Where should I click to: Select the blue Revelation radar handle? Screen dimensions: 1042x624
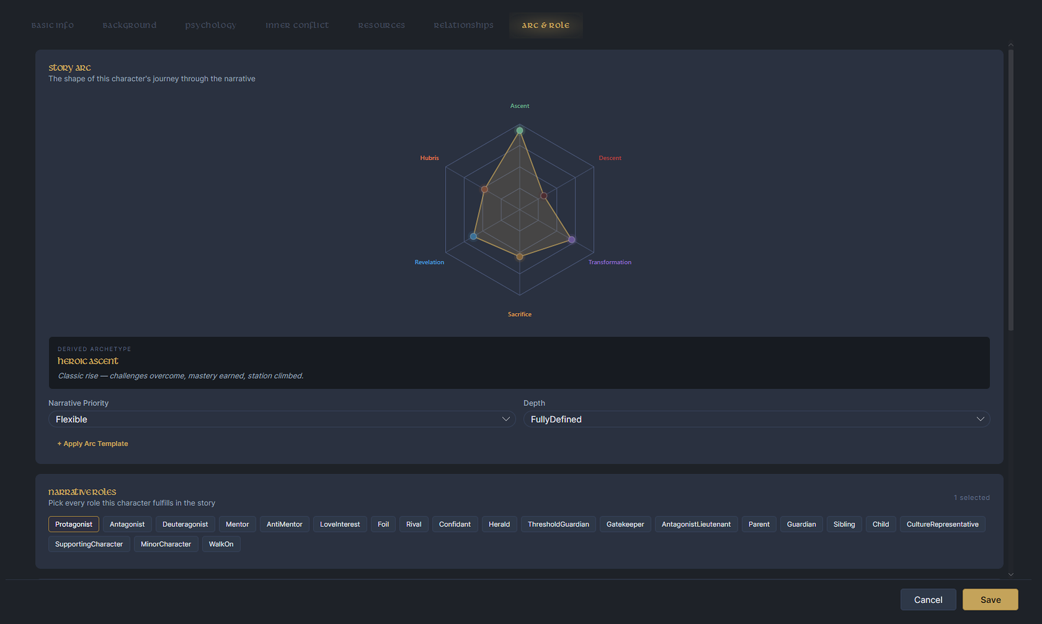click(x=474, y=237)
